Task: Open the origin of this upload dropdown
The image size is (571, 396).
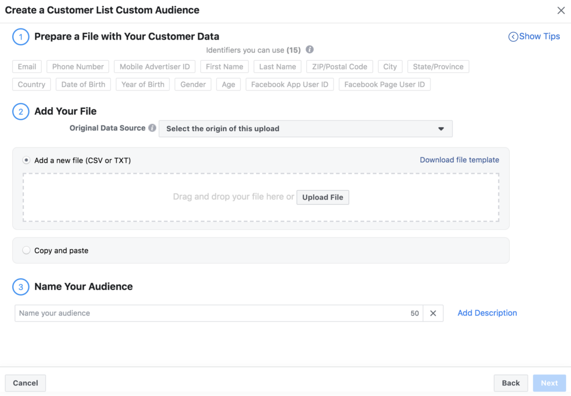Action: click(x=306, y=129)
